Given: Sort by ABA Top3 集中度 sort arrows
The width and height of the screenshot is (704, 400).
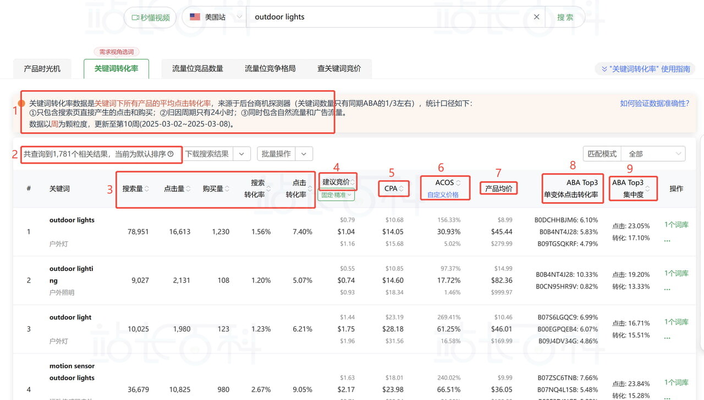Looking at the screenshot, I should click(647, 188).
